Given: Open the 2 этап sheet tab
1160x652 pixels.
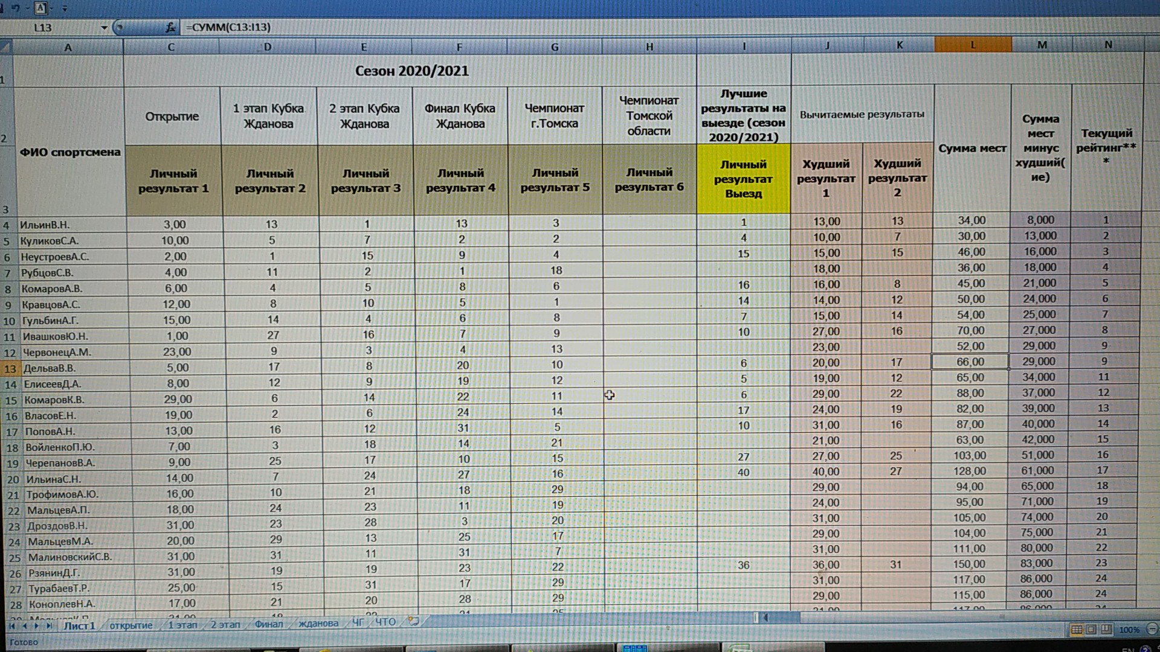Looking at the screenshot, I should coord(225,625).
